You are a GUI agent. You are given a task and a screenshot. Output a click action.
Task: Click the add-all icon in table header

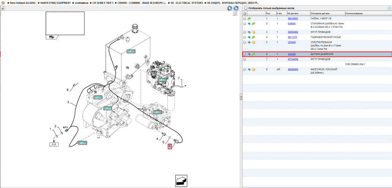(245, 13)
